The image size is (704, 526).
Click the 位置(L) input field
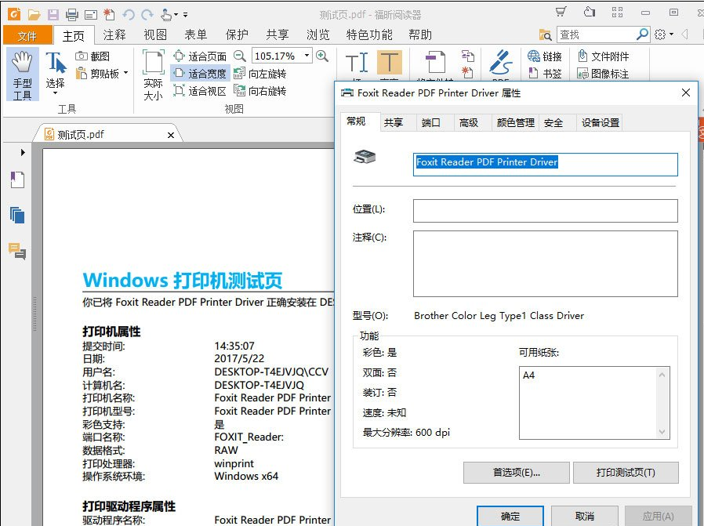coord(545,211)
